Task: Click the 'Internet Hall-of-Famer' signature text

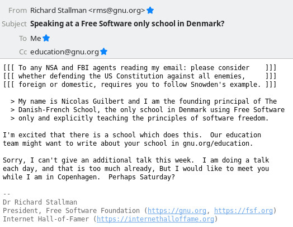Action: tap(46, 219)
